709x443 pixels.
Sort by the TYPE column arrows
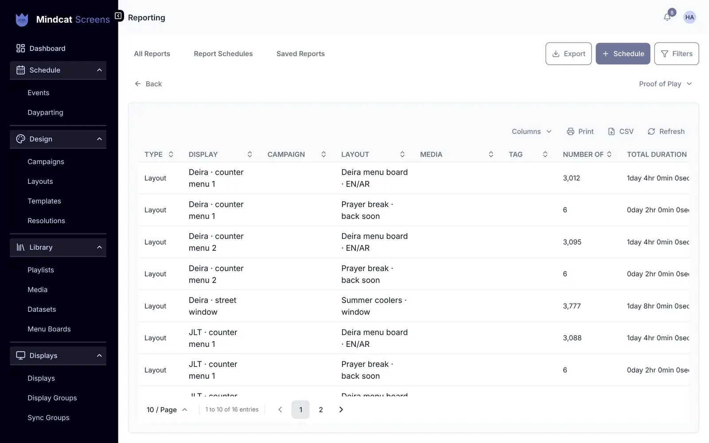pos(171,154)
